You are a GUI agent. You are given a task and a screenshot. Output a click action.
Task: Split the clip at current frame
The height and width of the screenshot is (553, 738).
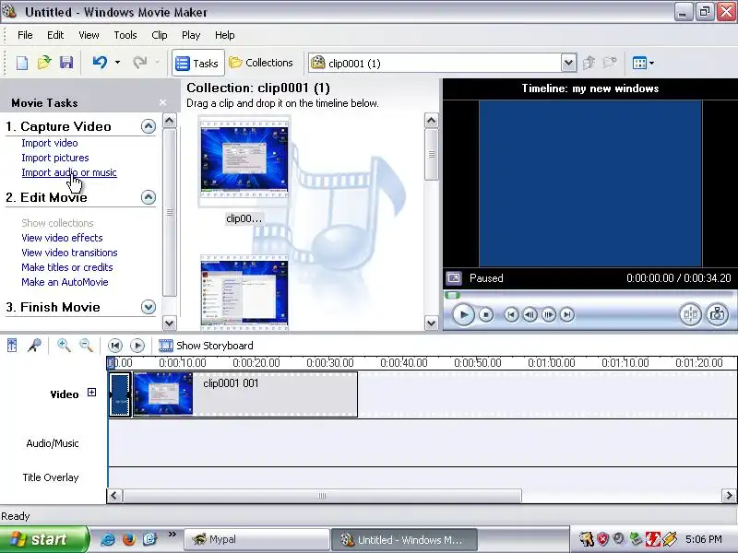(x=690, y=314)
